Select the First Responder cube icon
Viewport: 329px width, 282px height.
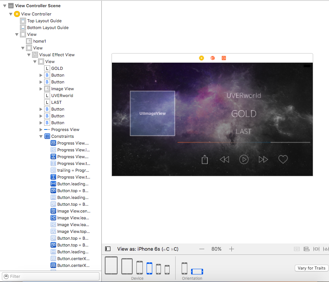point(213,58)
